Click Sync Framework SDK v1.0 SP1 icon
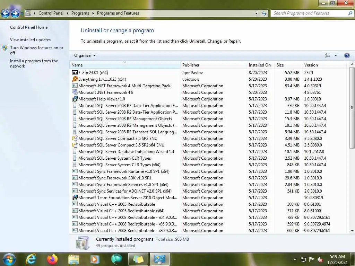This screenshot has width=355, height=266. coord(75,178)
